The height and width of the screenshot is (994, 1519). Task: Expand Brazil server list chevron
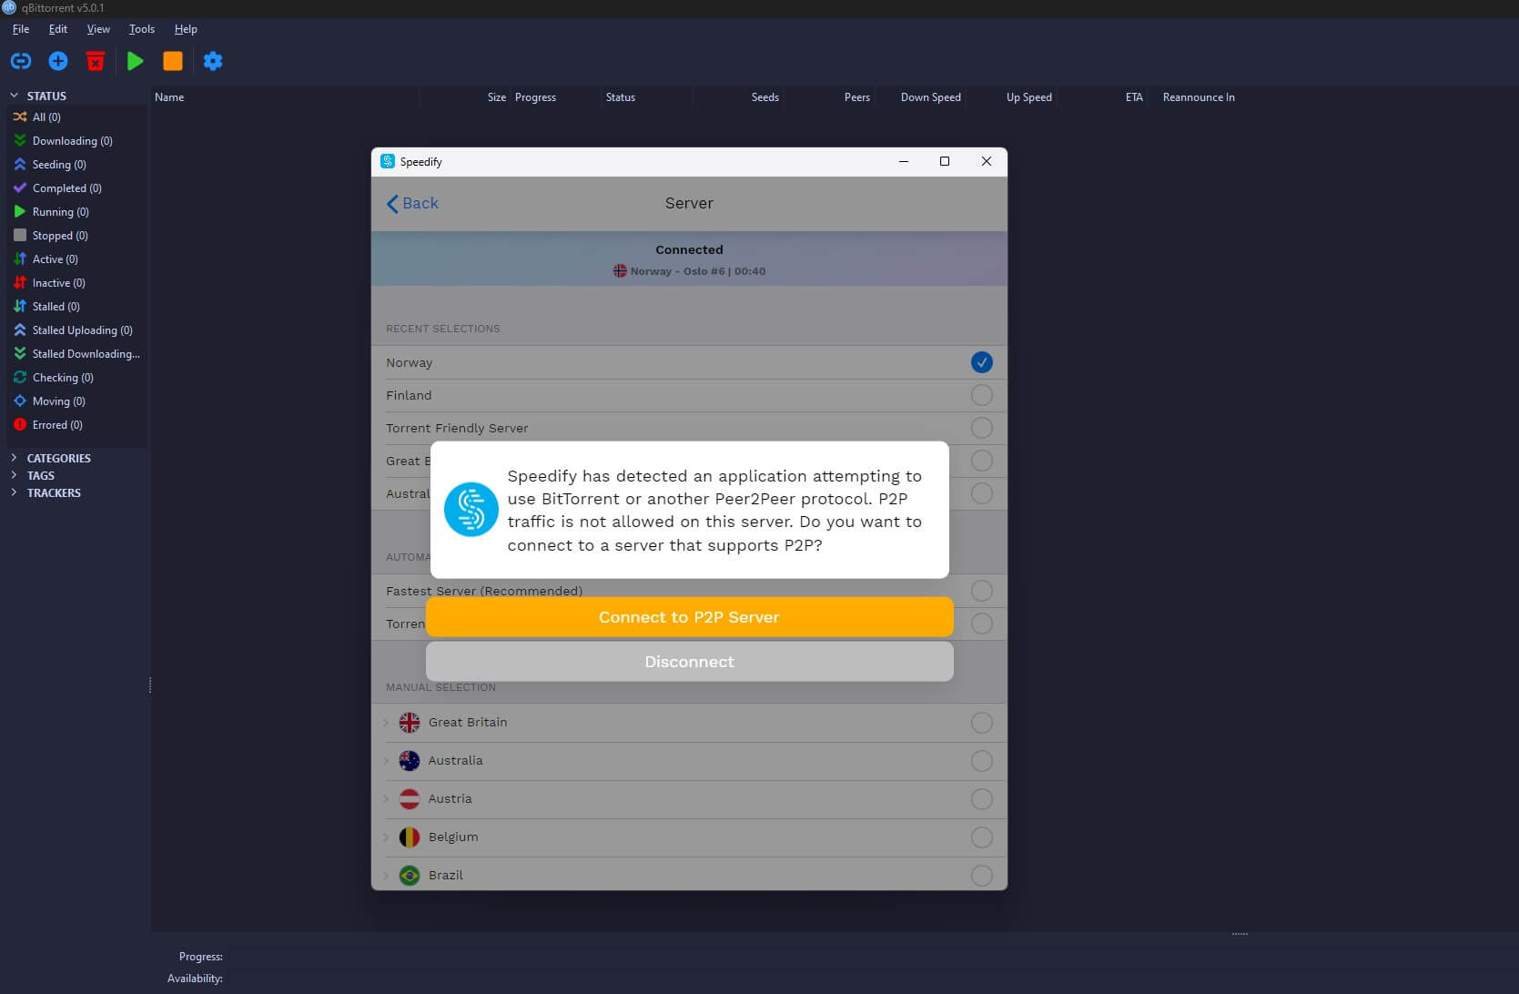pyautogui.click(x=386, y=876)
